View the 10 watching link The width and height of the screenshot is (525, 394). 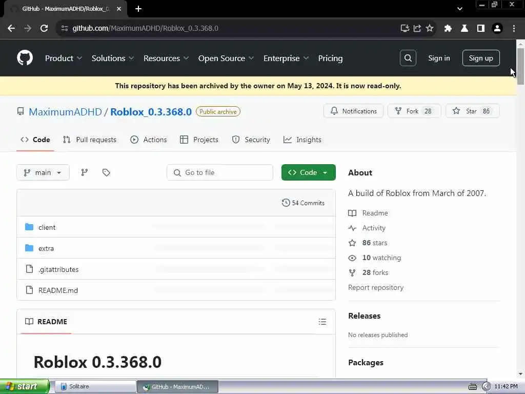pyautogui.click(x=375, y=258)
